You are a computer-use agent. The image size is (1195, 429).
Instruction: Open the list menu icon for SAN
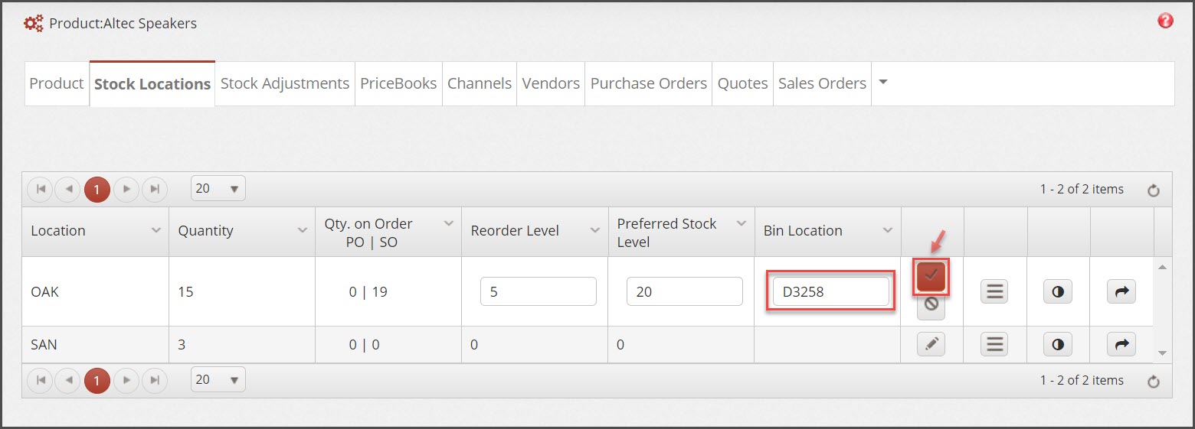(x=994, y=345)
